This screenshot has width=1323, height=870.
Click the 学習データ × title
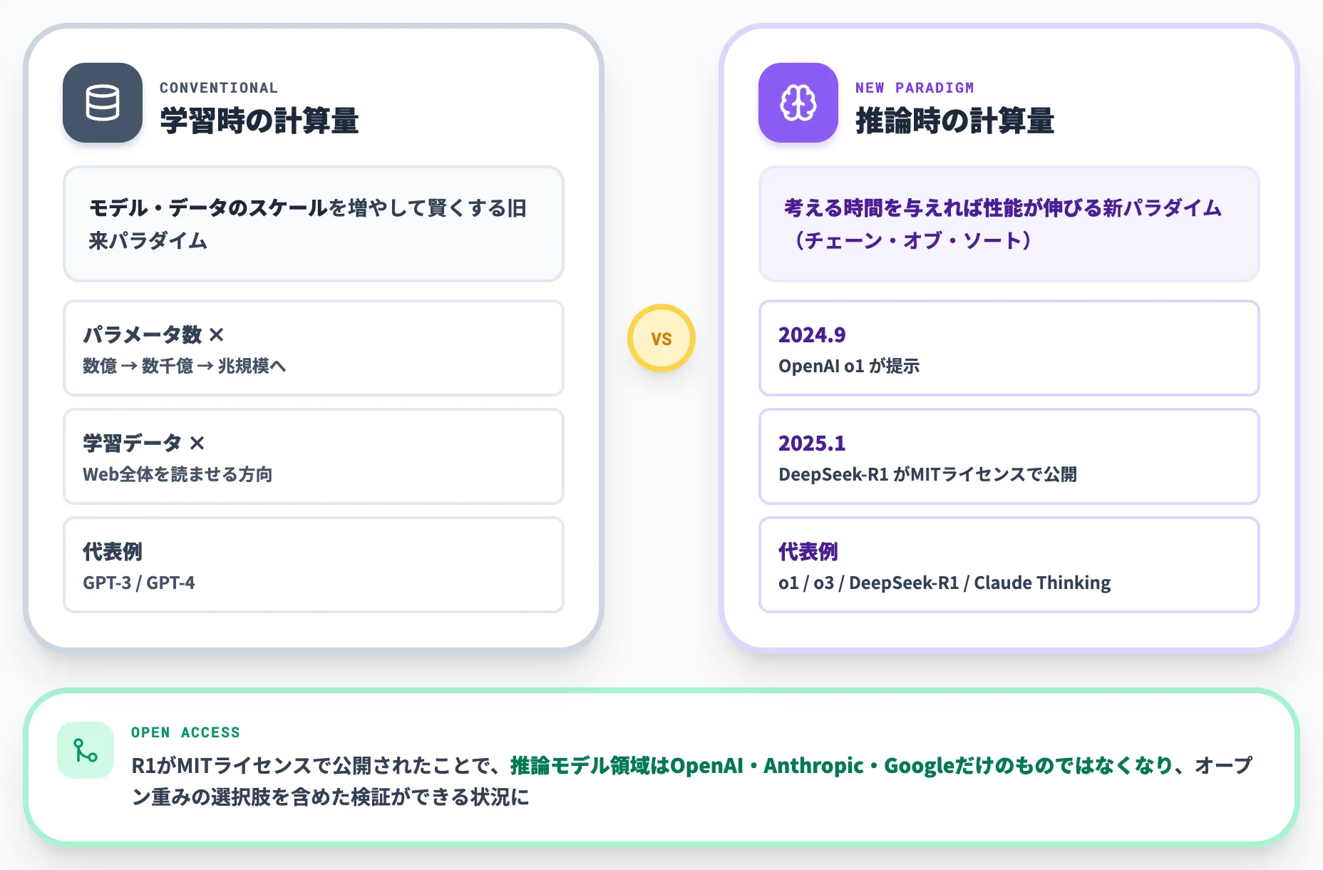[144, 443]
